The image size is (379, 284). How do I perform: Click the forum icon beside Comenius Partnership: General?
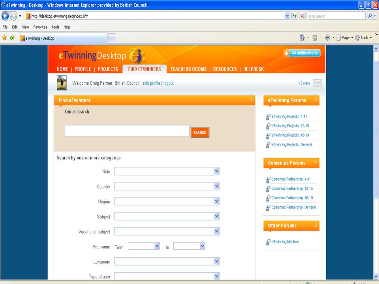point(268,208)
